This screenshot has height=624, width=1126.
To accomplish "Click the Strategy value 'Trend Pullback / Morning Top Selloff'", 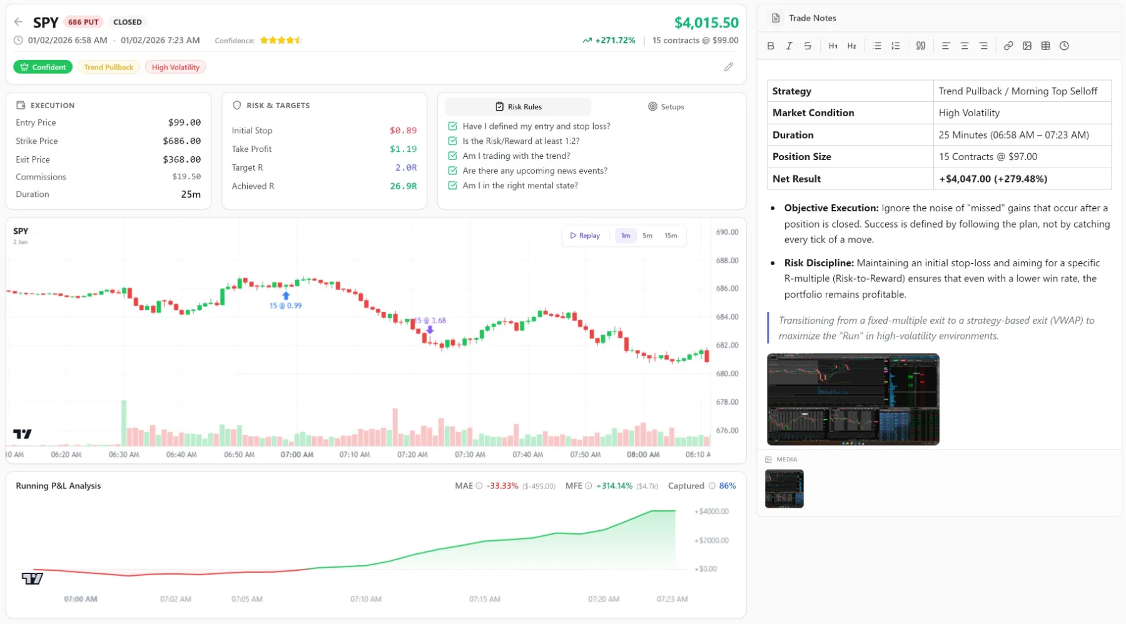I will (1018, 91).
